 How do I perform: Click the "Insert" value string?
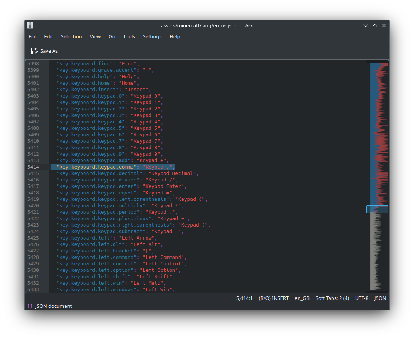pyautogui.click(x=136, y=90)
